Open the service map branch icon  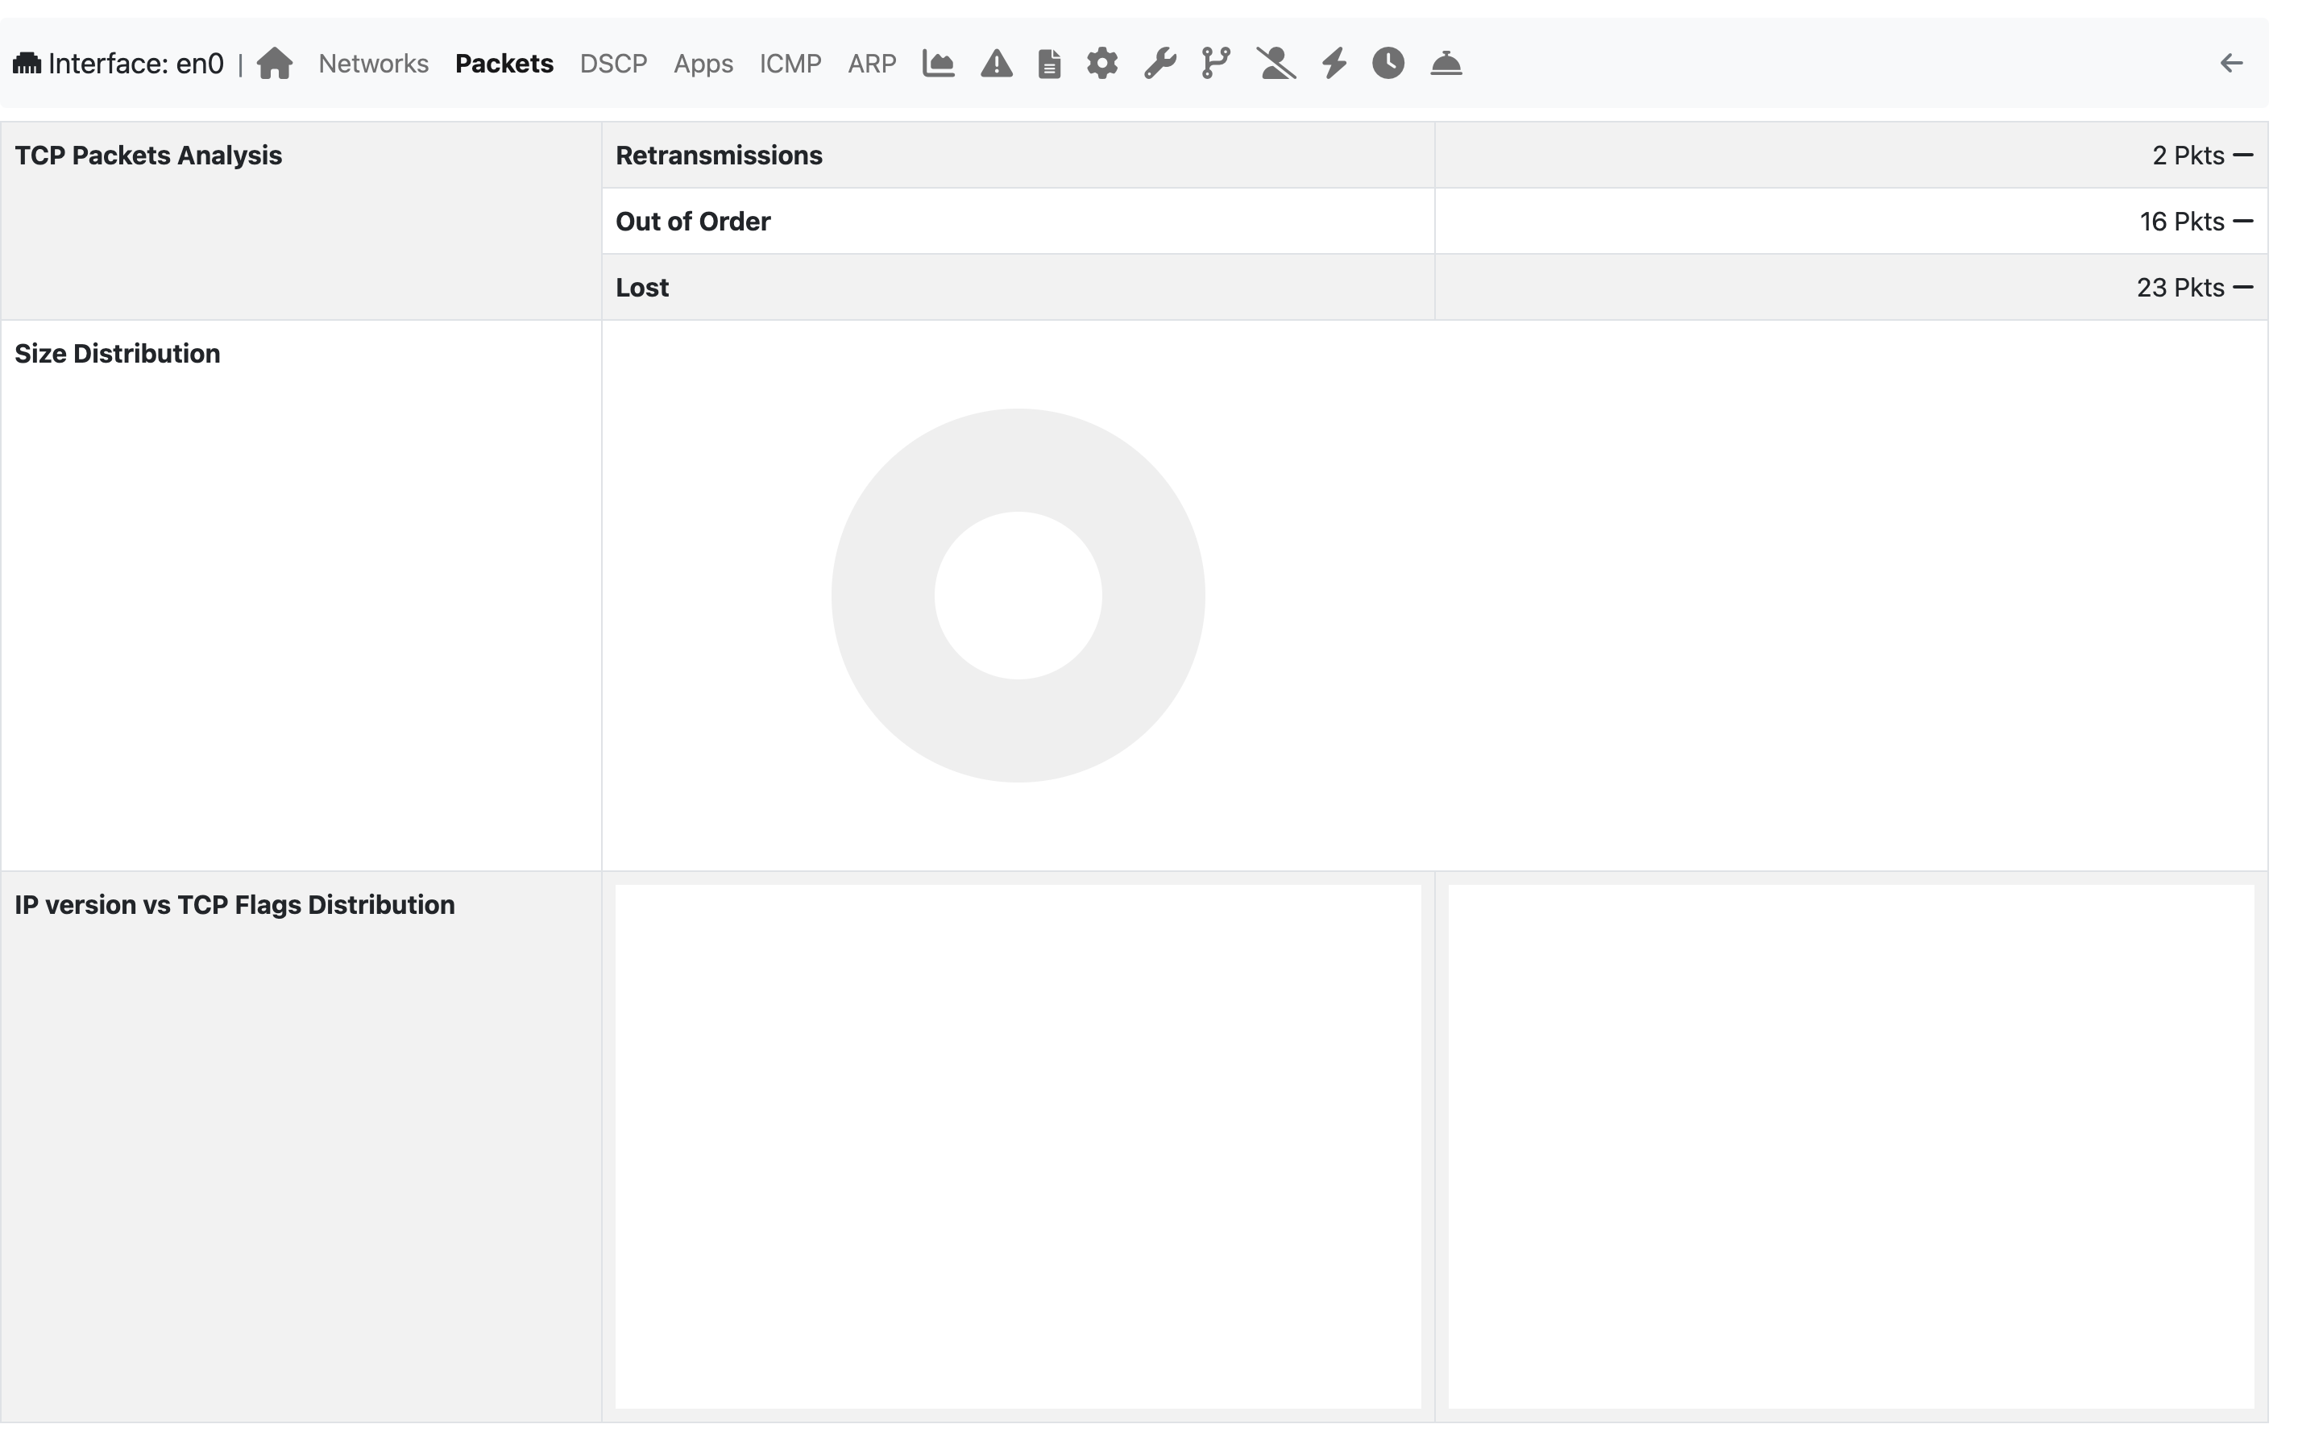(x=1216, y=63)
